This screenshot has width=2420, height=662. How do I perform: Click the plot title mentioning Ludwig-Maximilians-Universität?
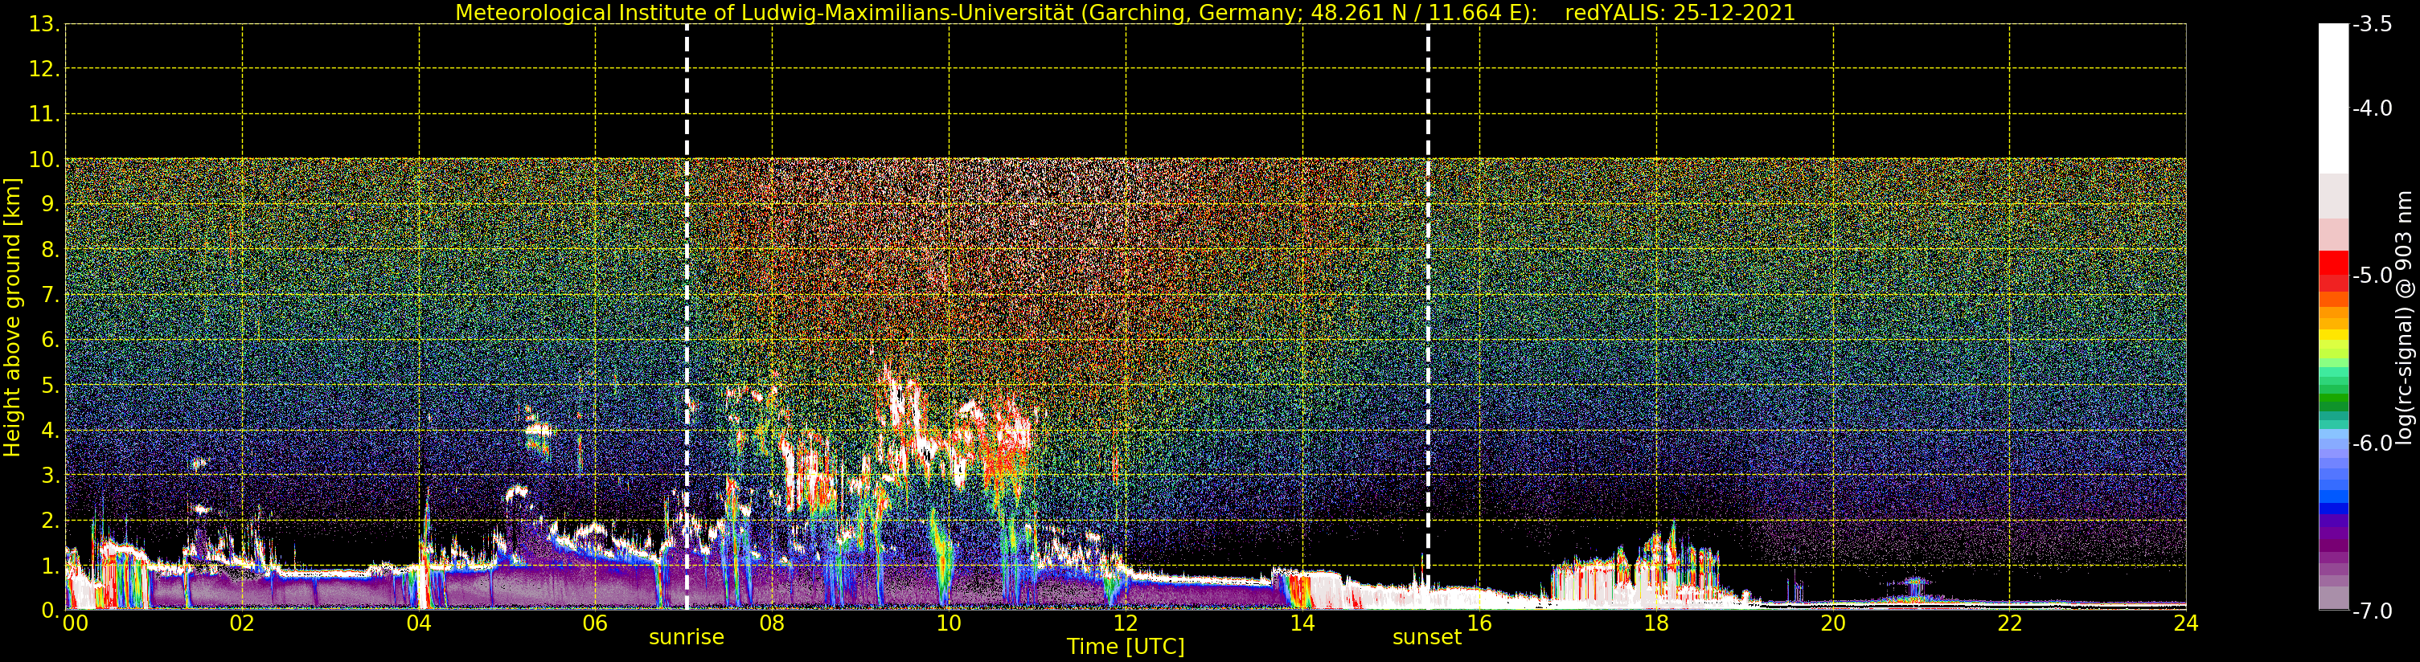click(1126, 12)
